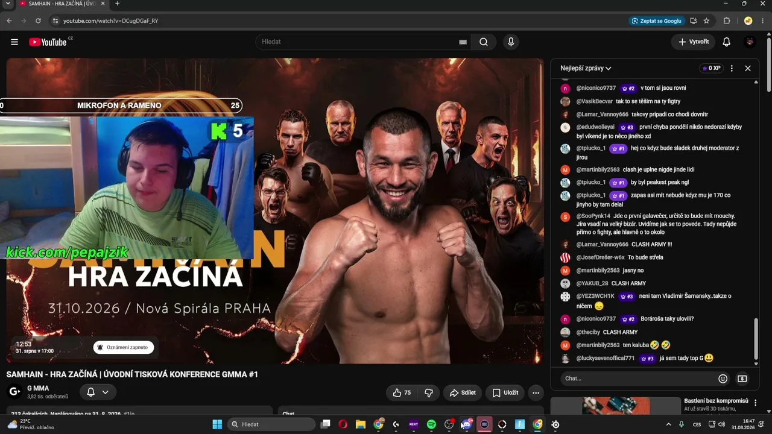Expand the Nejlepší zprávy chat filter

(x=586, y=69)
